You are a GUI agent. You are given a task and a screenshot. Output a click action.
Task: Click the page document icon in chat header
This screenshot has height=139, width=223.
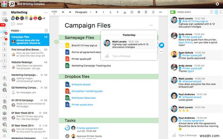[x=211, y=12]
